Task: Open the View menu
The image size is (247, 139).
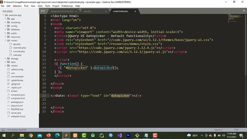Action: [x=33, y=6]
